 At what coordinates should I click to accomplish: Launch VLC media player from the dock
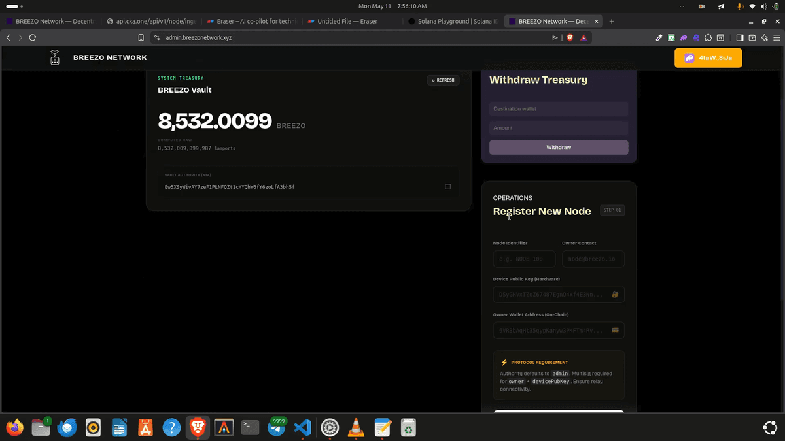click(356, 428)
